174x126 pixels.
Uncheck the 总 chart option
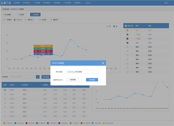tap(114, 26)
